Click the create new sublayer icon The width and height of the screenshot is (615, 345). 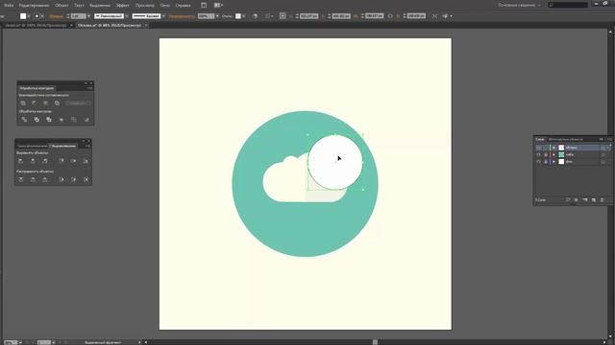[585, 200]
